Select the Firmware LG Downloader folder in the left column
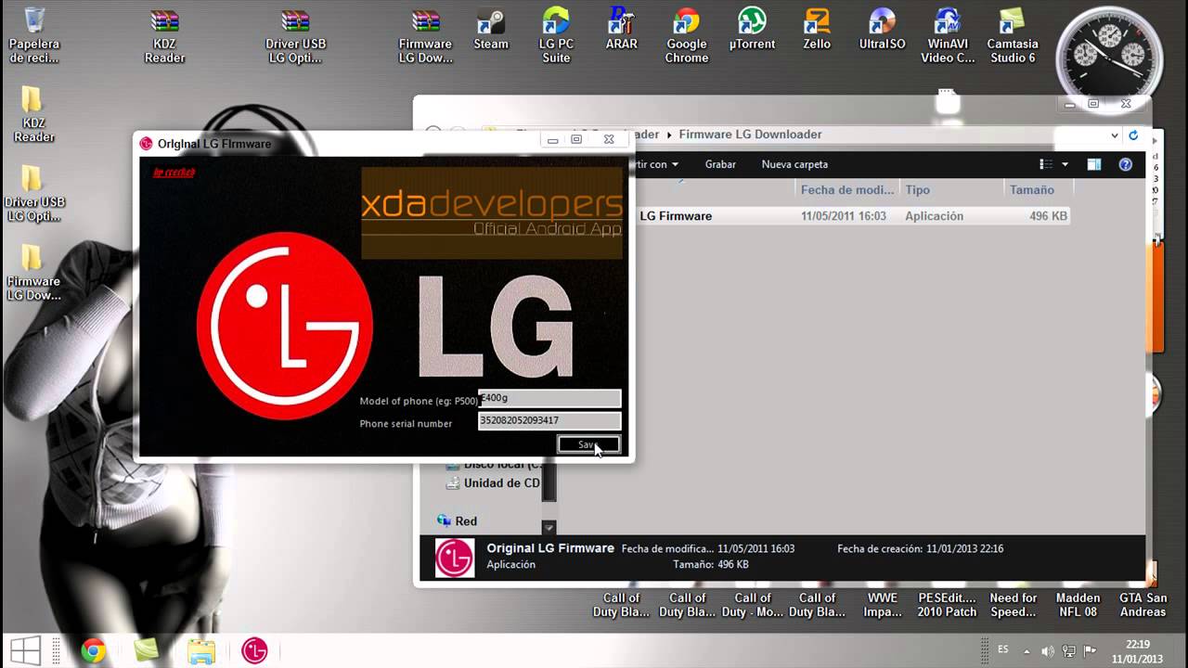The height and width of the screenshot is (668, 1188). 33,273
